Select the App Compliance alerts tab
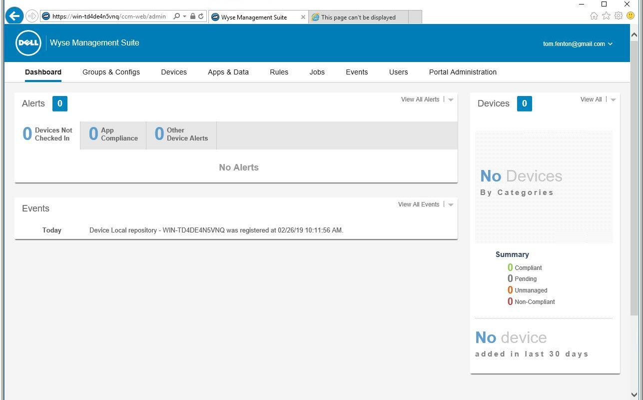 point(113,134)
